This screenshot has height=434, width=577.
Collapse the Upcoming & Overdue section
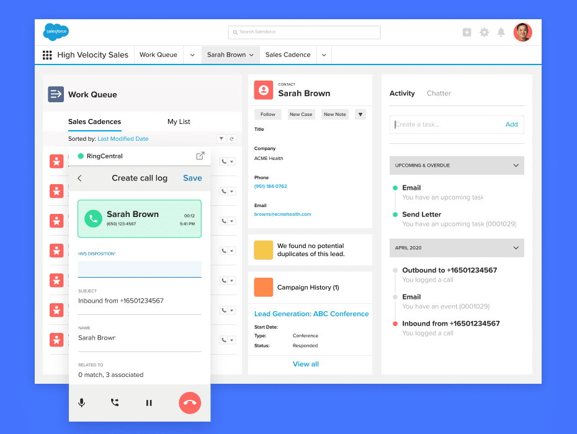point(514,166)
